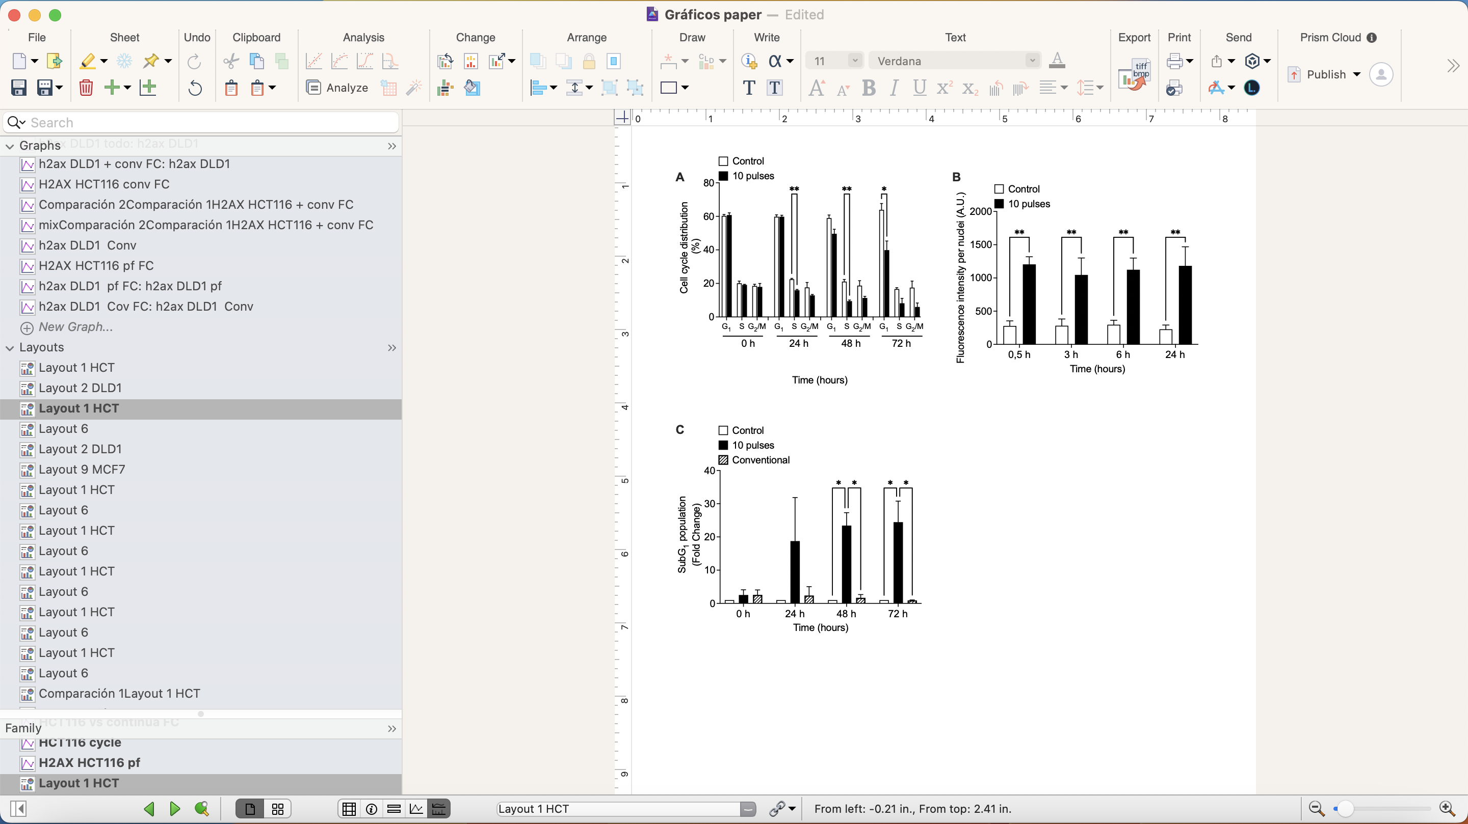Toggle Subscript formatting
This screenshot has height=824, width=1468.
coord(970,88)
